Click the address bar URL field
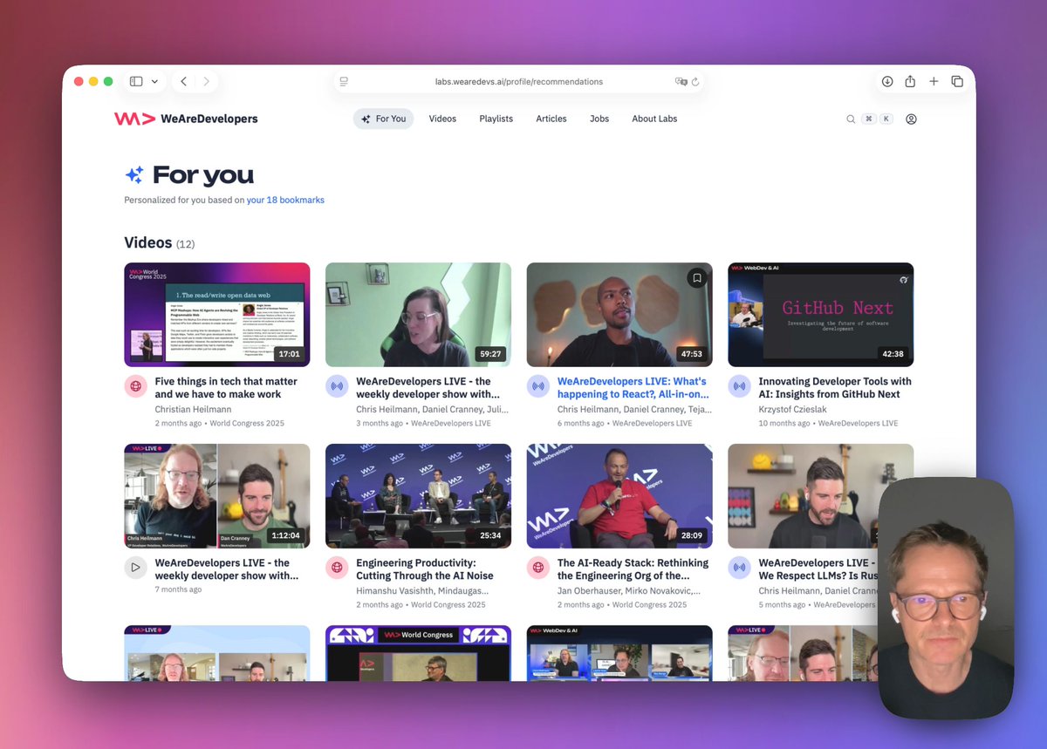Screen dimensions: 1047x749 point(519,82)
